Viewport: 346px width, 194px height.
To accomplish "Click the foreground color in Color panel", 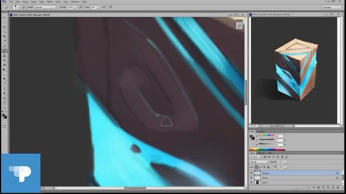I will pos(251,136).
